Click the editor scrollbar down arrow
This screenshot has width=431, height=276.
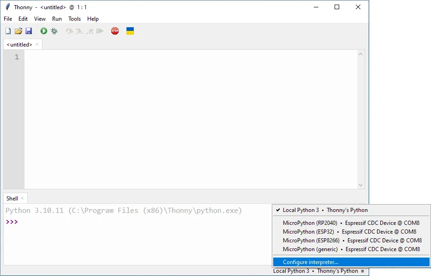click(361, 185)
